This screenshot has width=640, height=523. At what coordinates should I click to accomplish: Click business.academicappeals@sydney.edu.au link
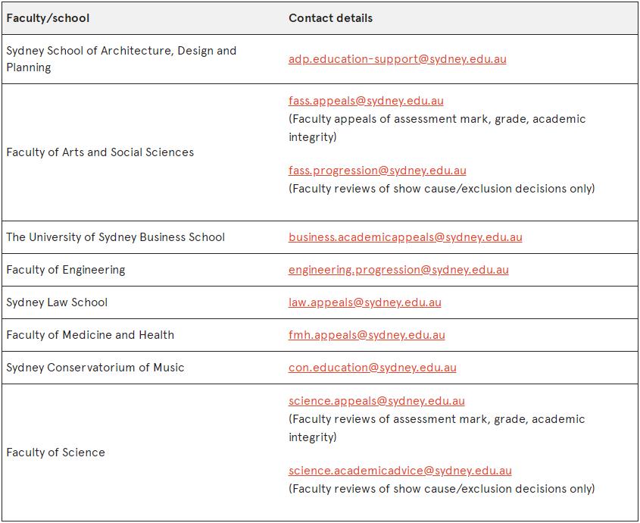point(405,237)
